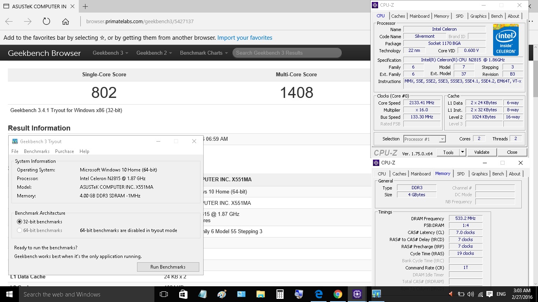Image resolution: width=538 pixels, height=302 pixels.
Task: Open the Processor #1 selection combo box
Action: [x=425, y=139]
